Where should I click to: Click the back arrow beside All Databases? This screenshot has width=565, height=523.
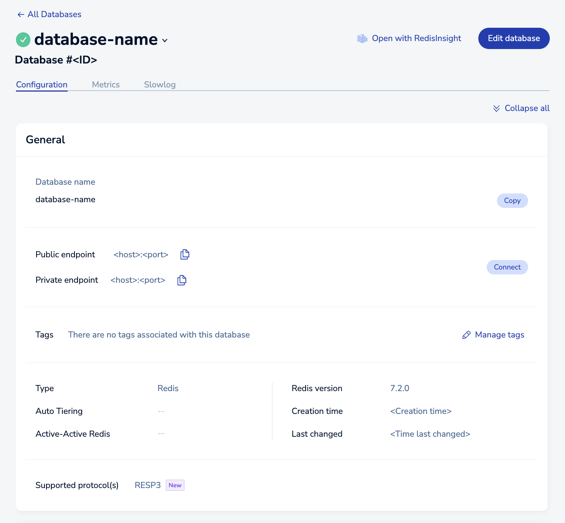coord(21,14)
